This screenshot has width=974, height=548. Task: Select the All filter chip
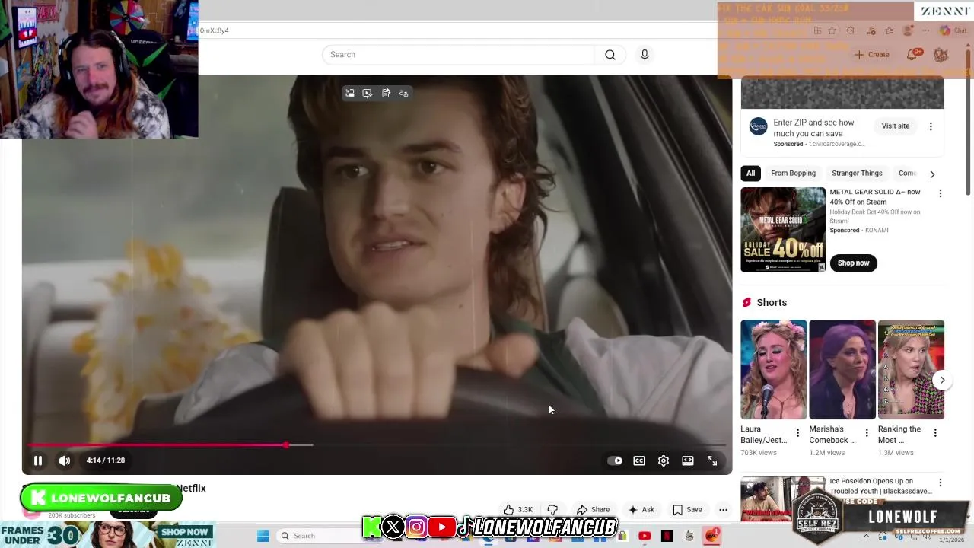pos(750,174)
